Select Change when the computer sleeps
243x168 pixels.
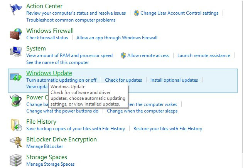point(142,111)
